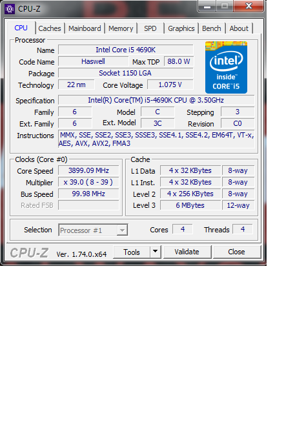Click the Ext. Model value 3C

click(158, 123)
